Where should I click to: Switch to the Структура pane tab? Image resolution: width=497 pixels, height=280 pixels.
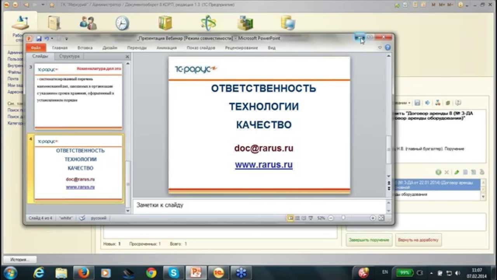click(x=69, y=56)
